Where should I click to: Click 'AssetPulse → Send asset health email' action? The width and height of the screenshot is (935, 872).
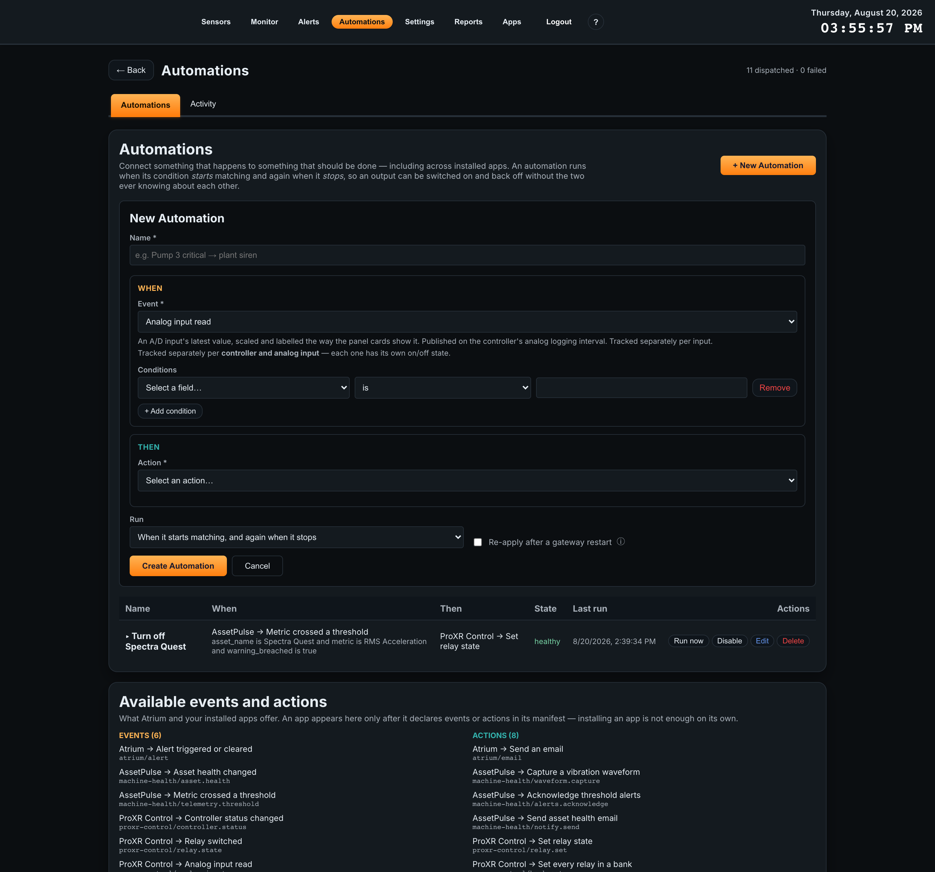coord(544,818)
